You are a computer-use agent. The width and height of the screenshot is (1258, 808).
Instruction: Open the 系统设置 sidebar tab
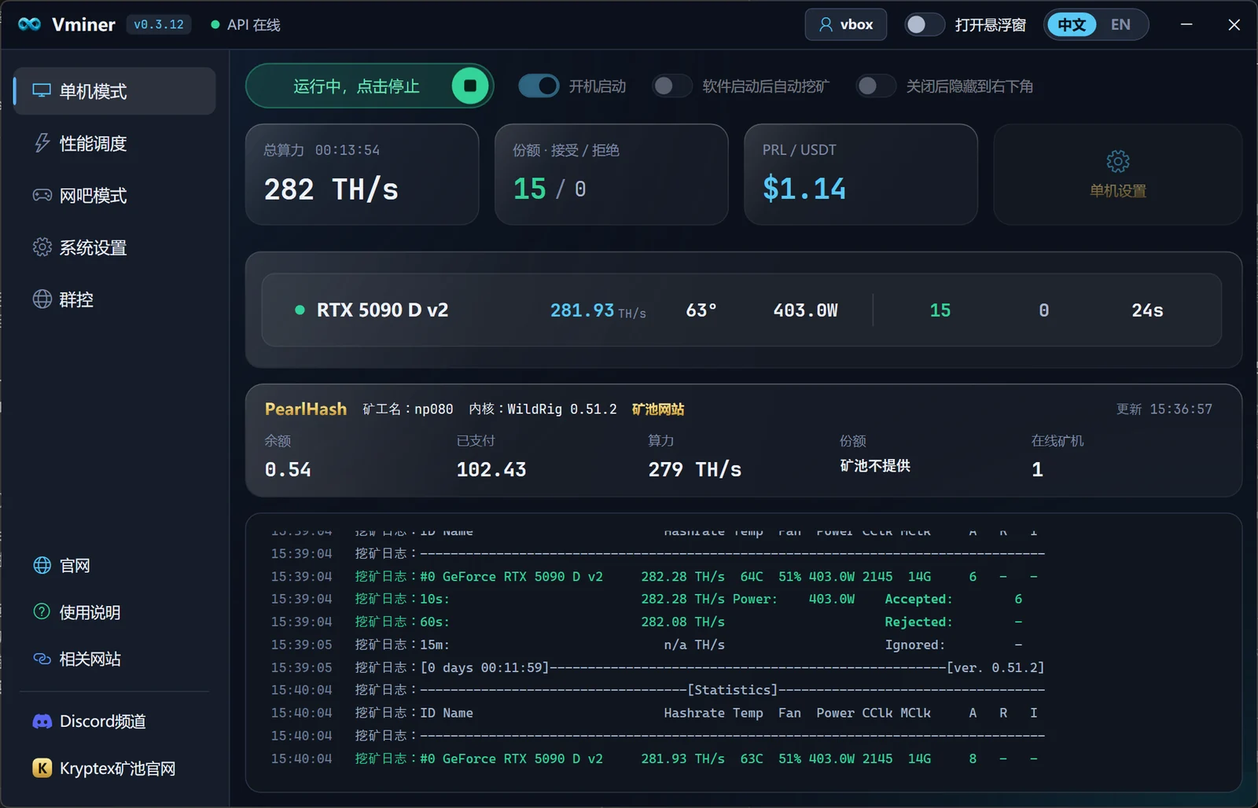(115, 247)
